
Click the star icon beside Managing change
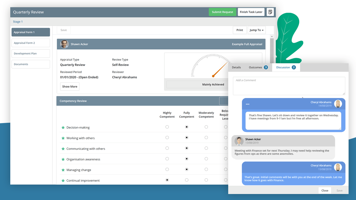click(63, 170)
